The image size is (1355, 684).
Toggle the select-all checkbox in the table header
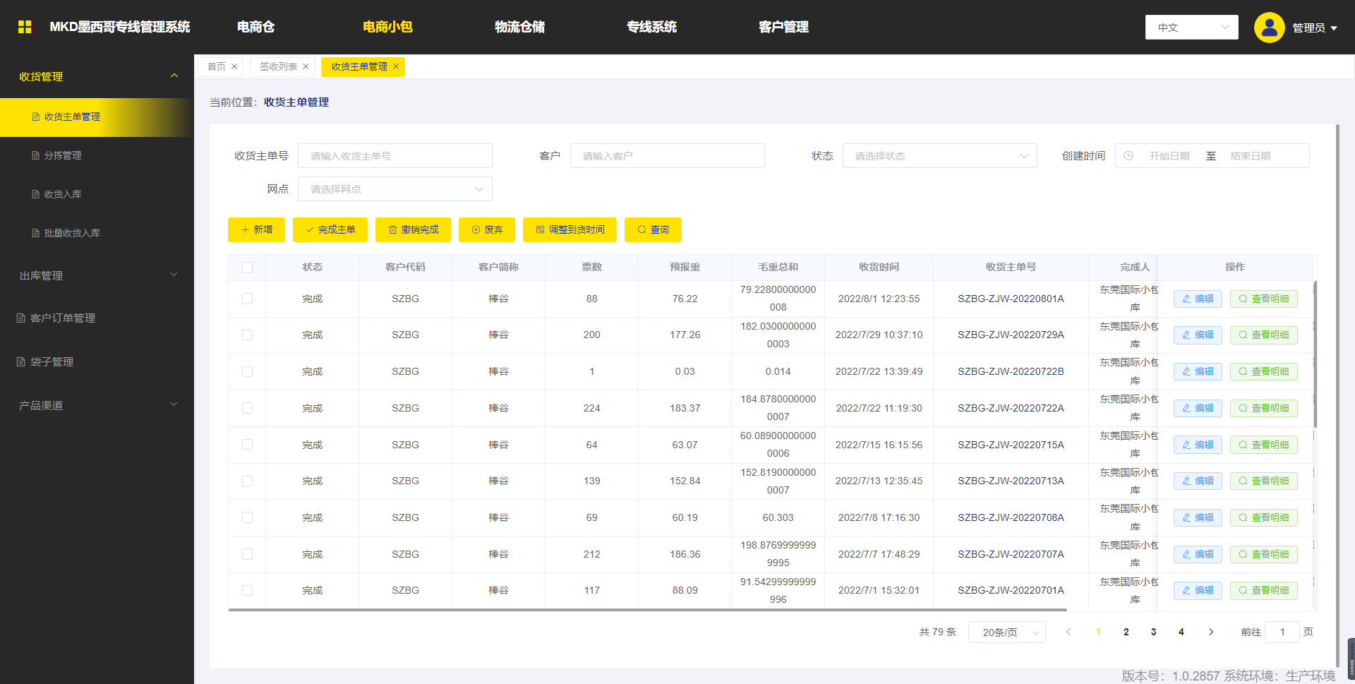tap(247, 268)
